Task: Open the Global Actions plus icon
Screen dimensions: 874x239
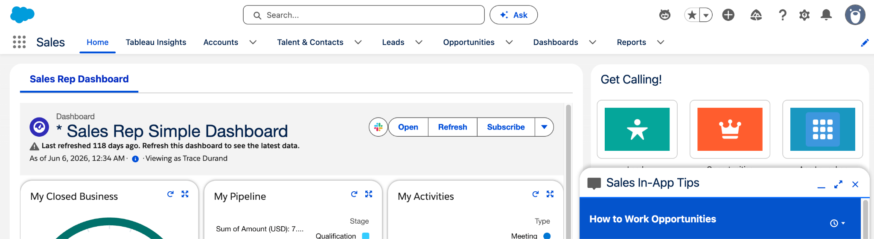Action: click(728, 15)
